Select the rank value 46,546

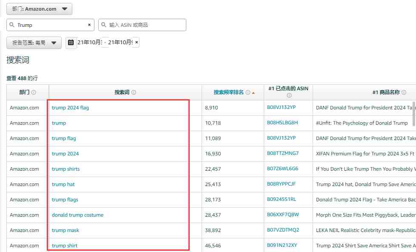213,246
